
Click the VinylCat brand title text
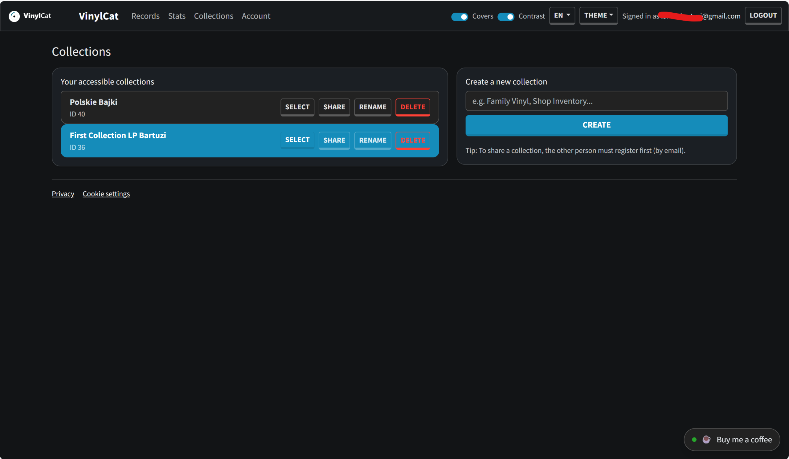tap(98, 16)
